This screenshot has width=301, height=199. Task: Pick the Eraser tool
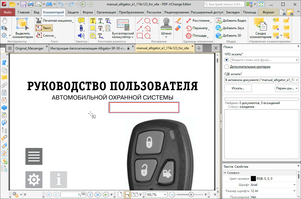[178, 28]
